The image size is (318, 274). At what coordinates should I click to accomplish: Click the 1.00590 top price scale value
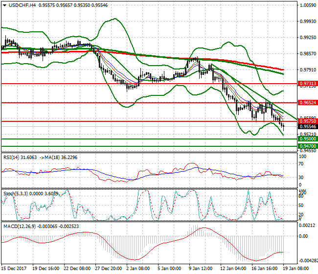point(307,5)
